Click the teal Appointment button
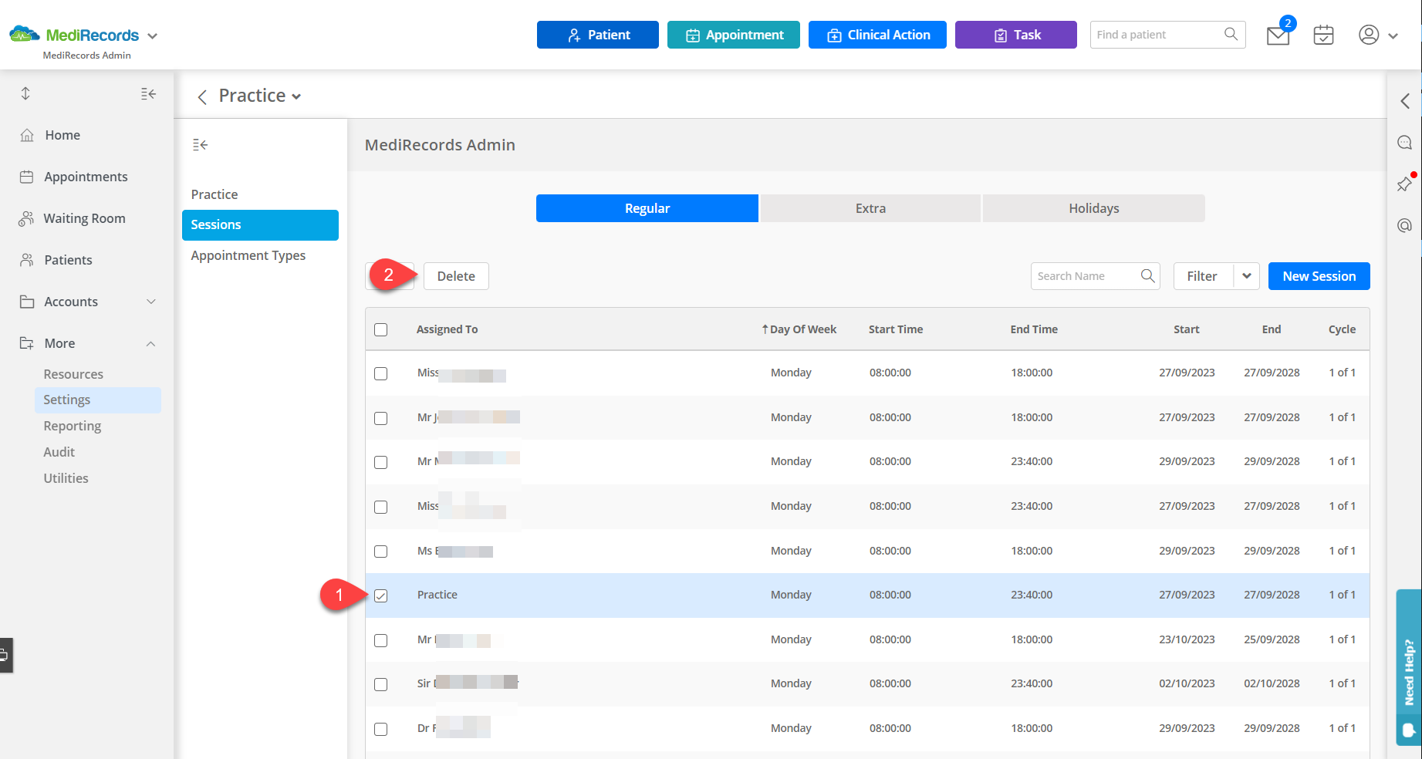 pyautogui.click(x=734, y=35)
